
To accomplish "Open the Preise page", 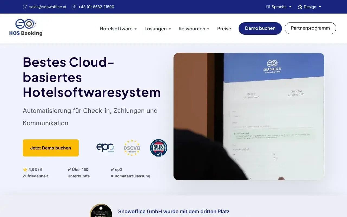I will (x=224, y=29).
